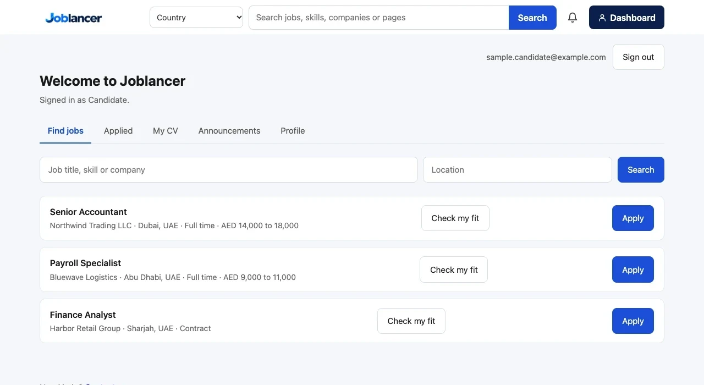
Task: Click the header Search button
Action: [532, 18]
